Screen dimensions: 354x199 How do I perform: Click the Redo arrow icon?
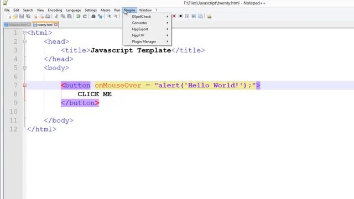(x=85, y=16)
